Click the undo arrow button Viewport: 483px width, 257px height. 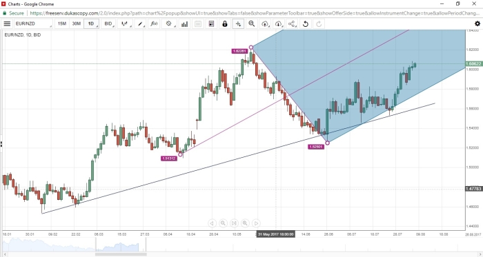(x=306, y=23)
